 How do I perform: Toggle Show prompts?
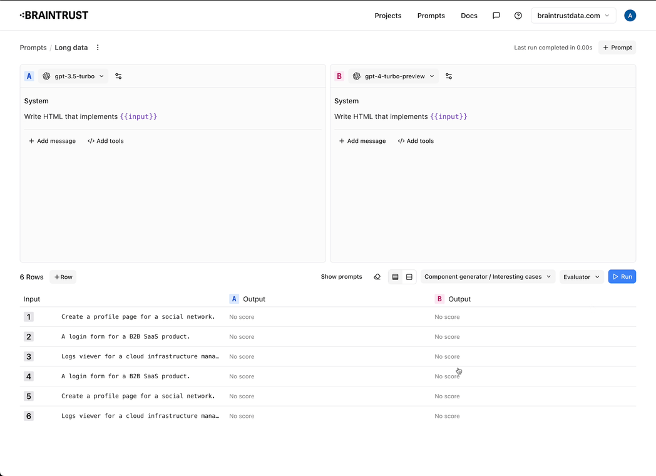341,277
